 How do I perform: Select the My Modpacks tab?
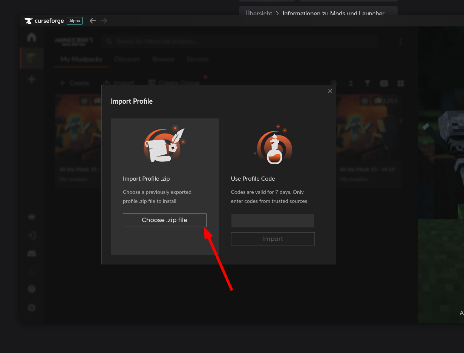[x=81, y=59]
